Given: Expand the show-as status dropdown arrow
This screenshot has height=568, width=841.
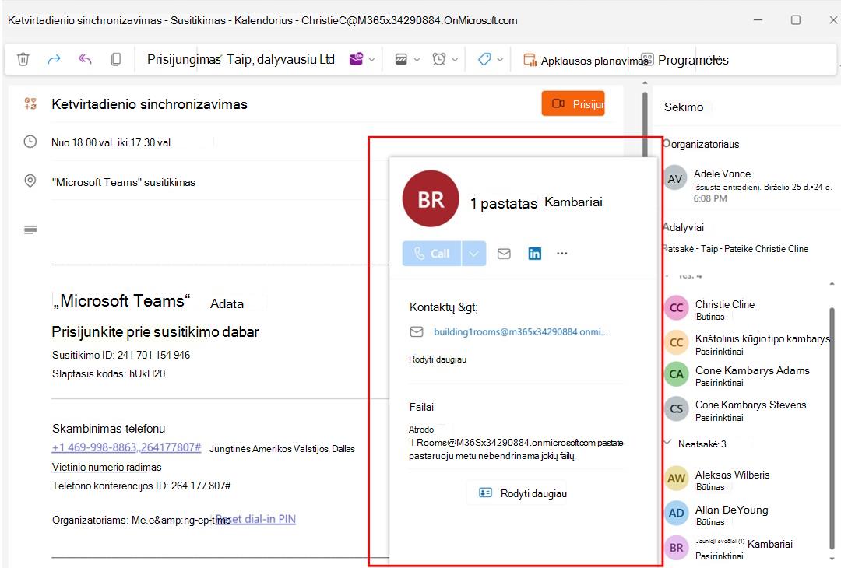Looking at the screenshot, I should tap(417, 59).
